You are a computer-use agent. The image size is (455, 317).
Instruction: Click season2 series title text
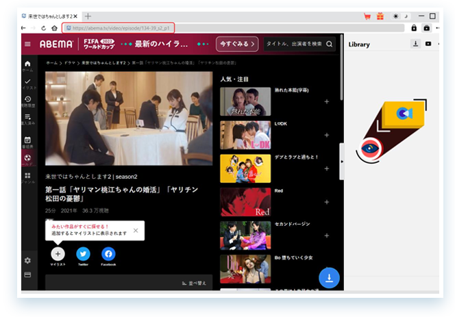91,177
